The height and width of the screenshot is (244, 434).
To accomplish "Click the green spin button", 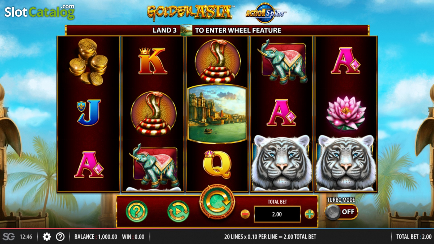I will coord(217,202).
